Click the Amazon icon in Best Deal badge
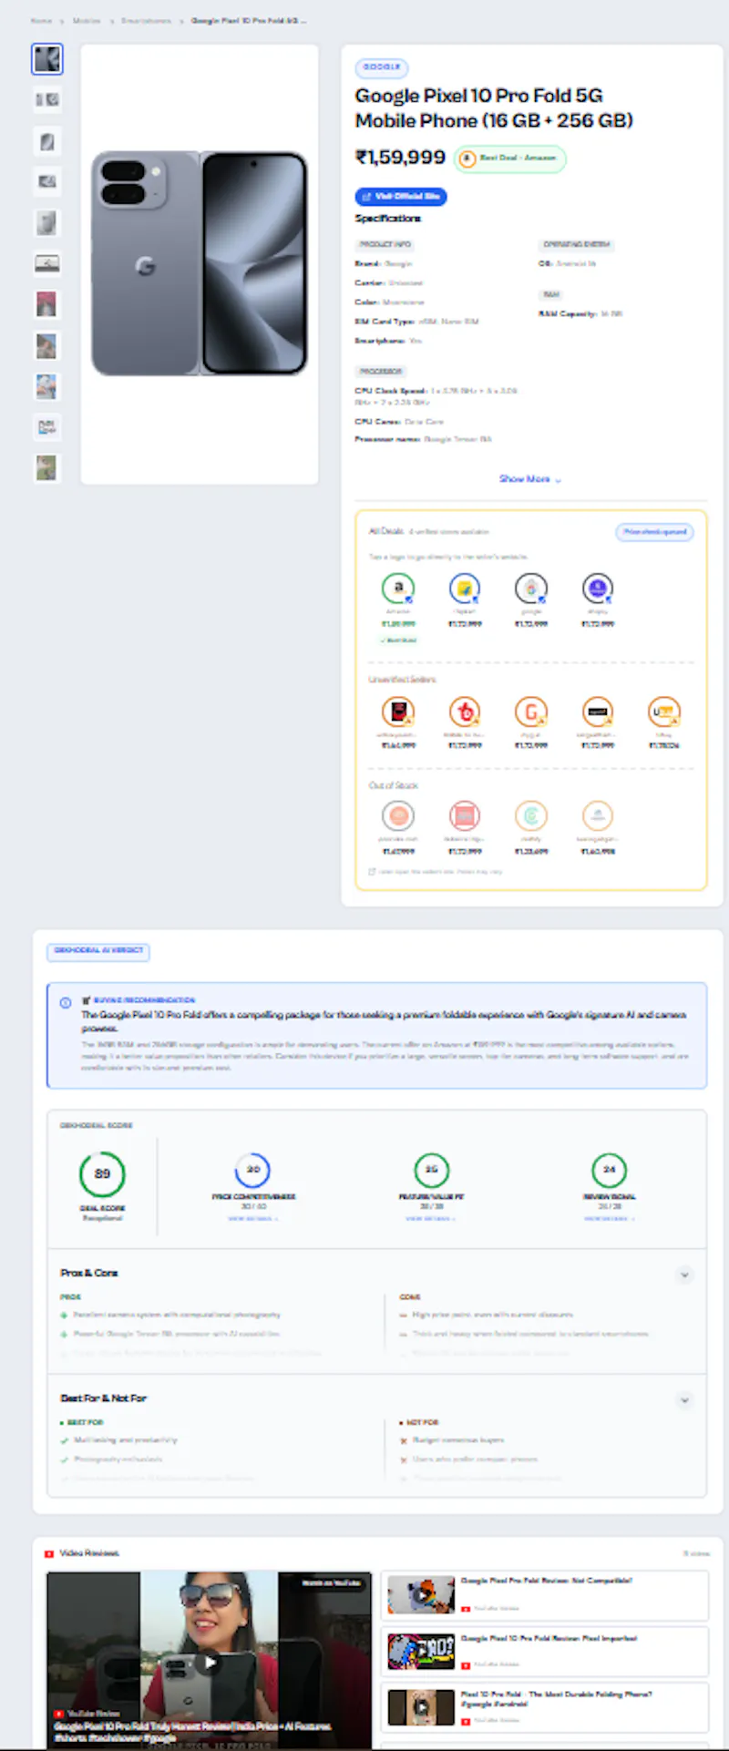 point(467,159)
